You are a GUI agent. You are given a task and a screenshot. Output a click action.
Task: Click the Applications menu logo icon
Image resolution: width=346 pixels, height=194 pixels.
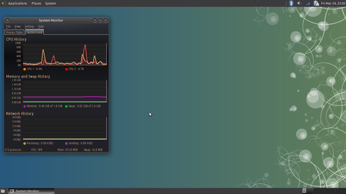tap(4, 3)
